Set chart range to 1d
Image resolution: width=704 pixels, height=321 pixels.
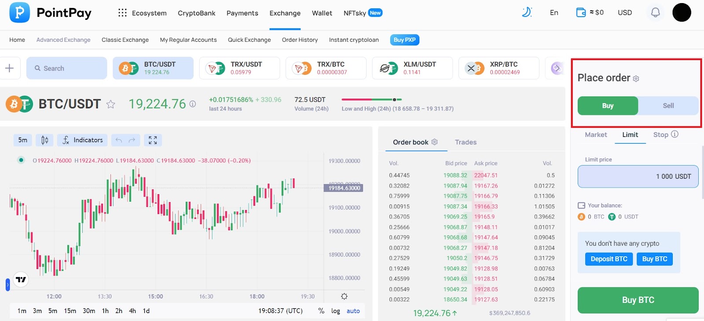pyautogui.click(x=146, y=311)
